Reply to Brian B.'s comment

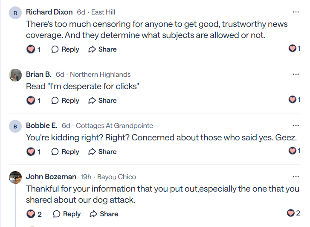tap(65, 101)
